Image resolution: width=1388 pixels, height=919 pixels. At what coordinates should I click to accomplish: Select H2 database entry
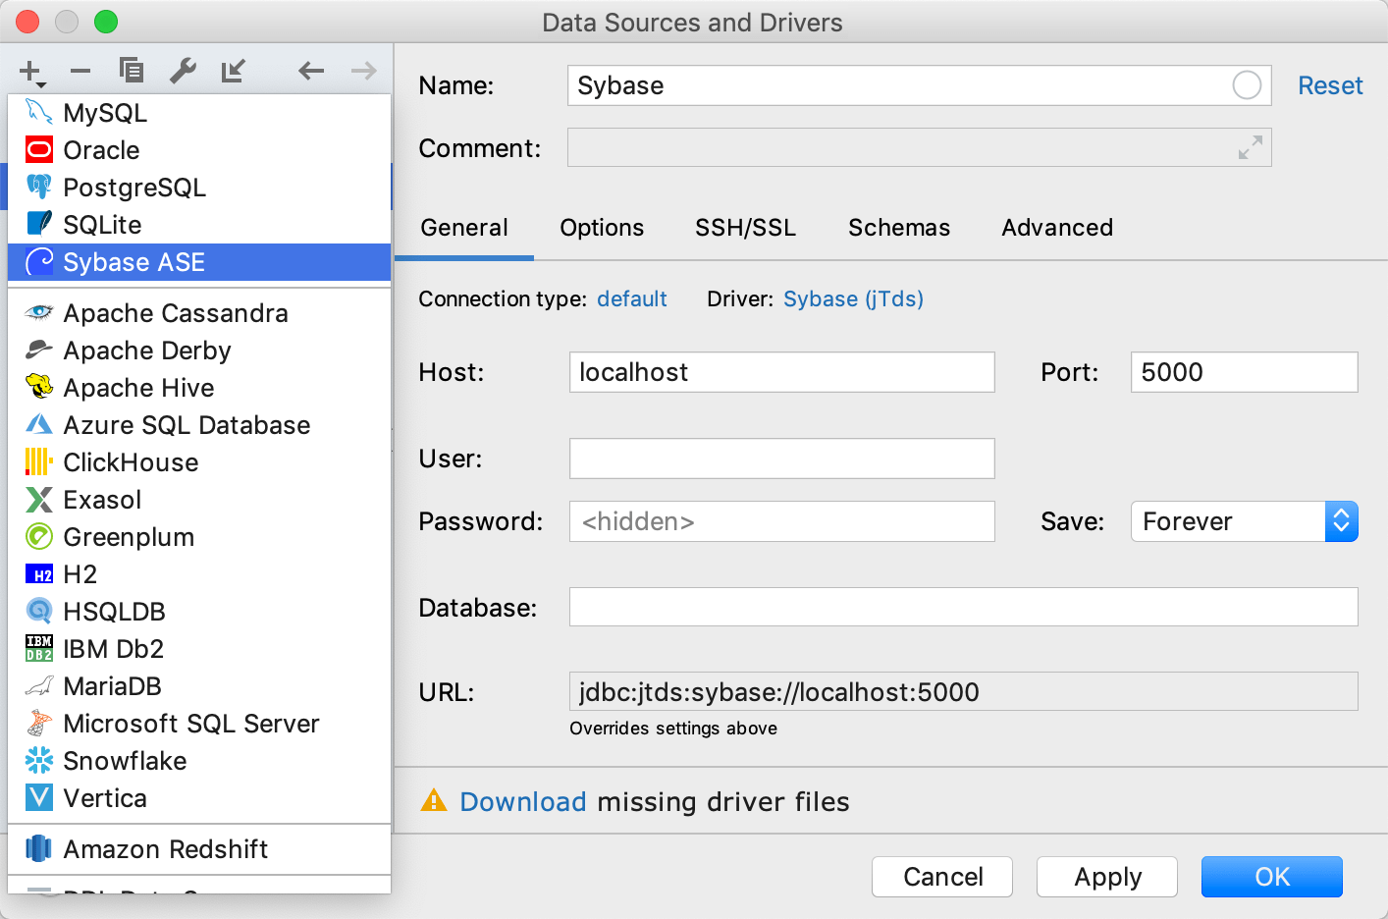click(199, 574)
